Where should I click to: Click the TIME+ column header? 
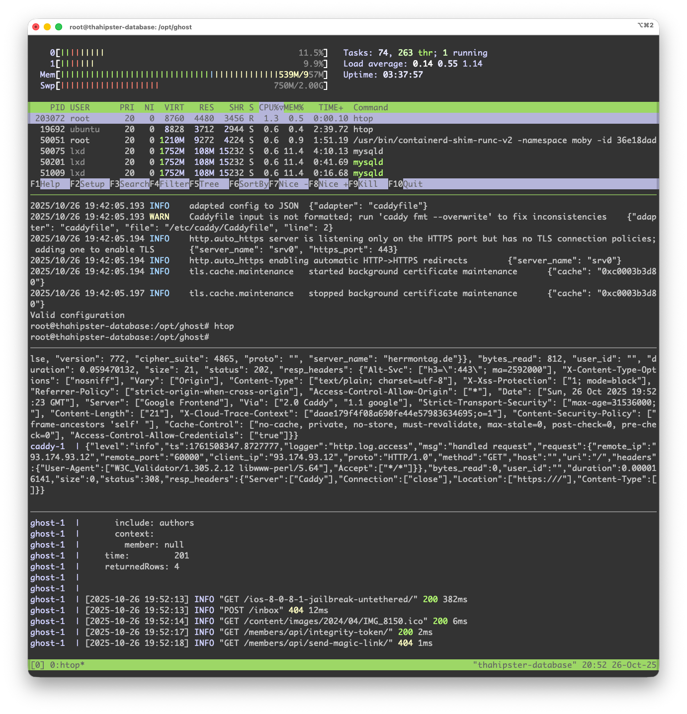pyautogui.click(x=331, y=107)
